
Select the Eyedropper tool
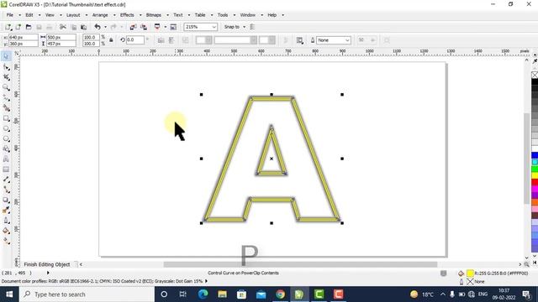click(x=6, y=211)
